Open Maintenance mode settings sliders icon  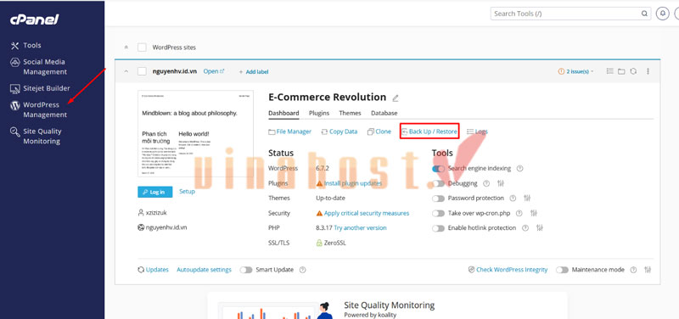click(648, 270)
